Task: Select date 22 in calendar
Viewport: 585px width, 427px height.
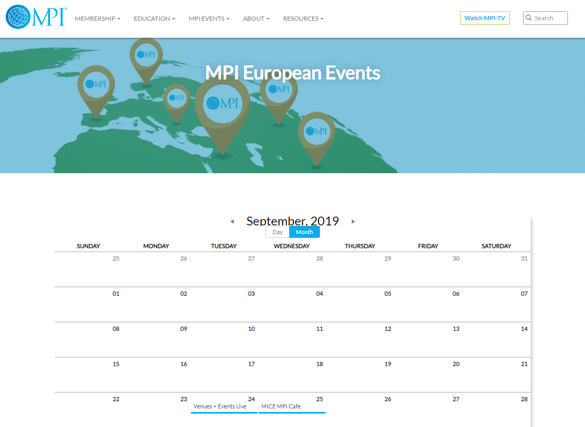Action: [x=116, y=399]
